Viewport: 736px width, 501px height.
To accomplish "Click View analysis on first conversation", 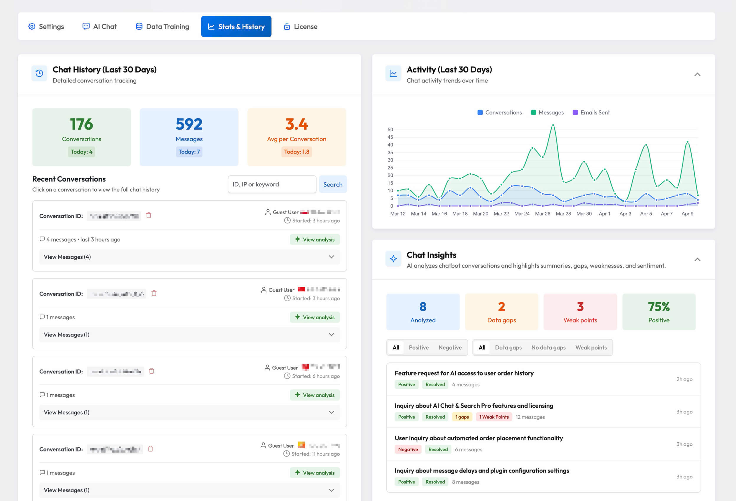I will point(314,239).
